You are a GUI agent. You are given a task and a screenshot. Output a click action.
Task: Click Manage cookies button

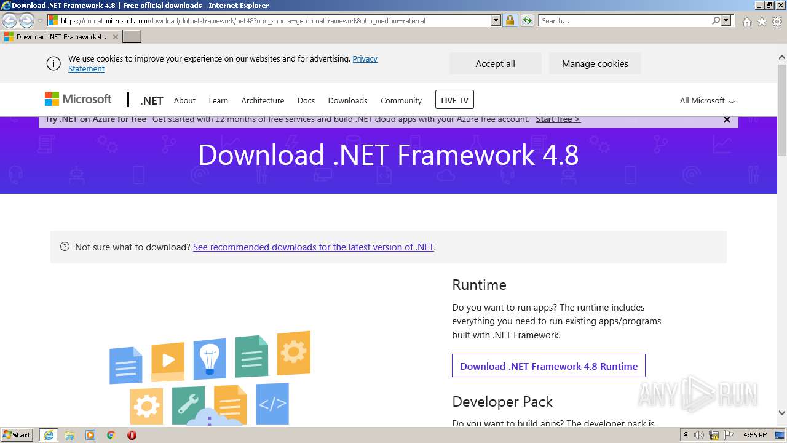click(595, 63)
